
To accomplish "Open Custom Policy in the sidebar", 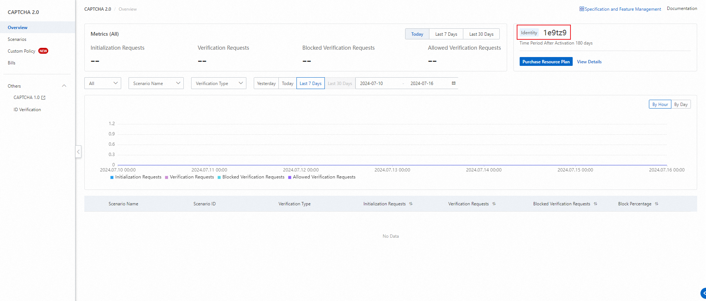I will click(21, 51).
